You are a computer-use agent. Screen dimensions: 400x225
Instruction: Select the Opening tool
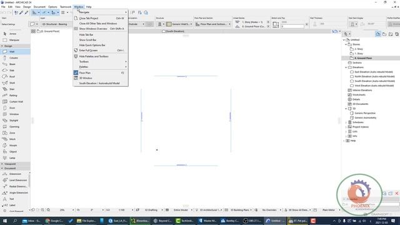[x=14, y=126]
